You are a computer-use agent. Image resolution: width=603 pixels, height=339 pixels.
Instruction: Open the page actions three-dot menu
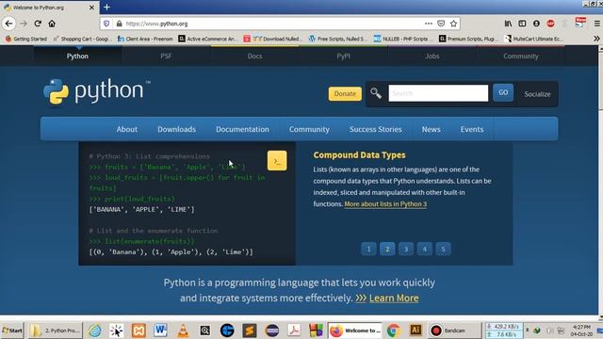click(x=429, y=24)
